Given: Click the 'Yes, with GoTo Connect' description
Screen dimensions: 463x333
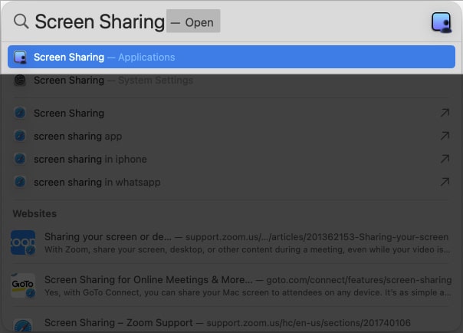Looking at the screenshot, I should pyautogui.click(x=247, y=292).
